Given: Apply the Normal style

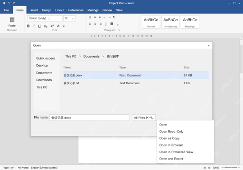Looking at the screenshot, I should (x=151, y=22).
